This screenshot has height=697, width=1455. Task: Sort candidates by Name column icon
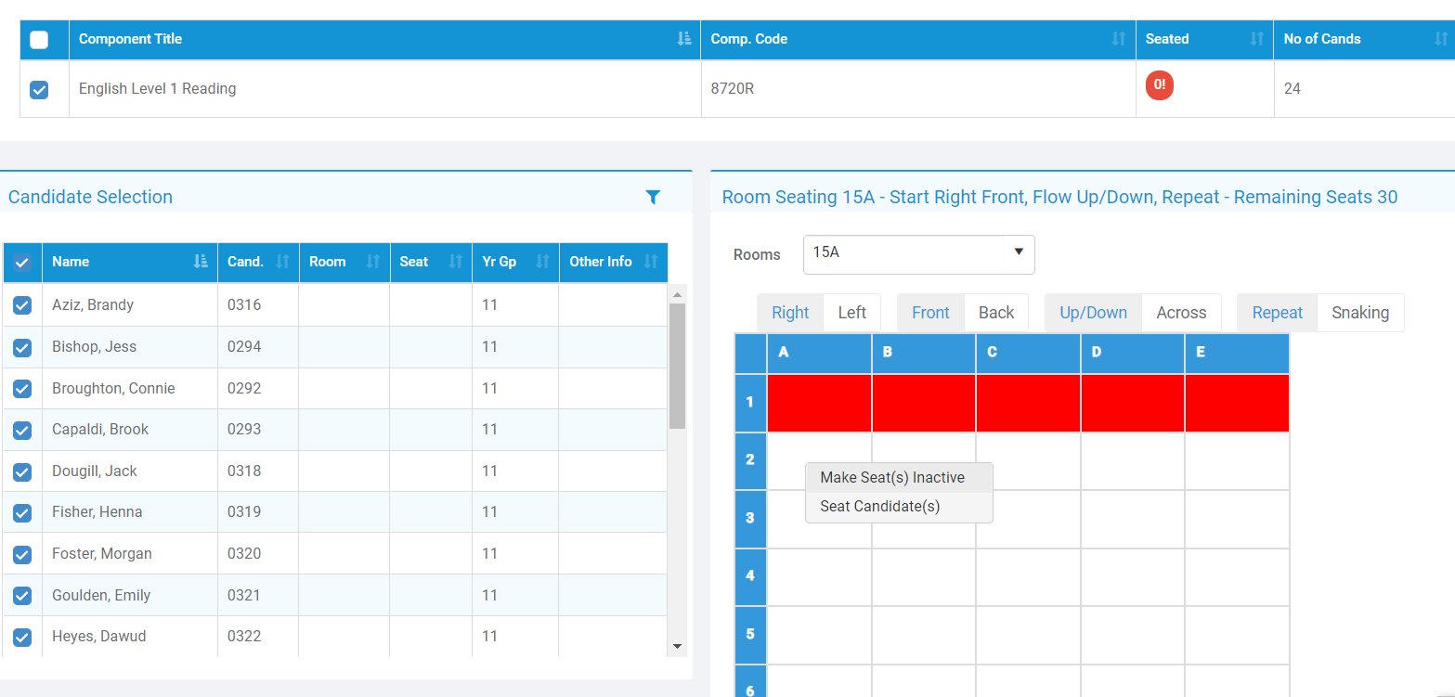[x=201, y=262]
